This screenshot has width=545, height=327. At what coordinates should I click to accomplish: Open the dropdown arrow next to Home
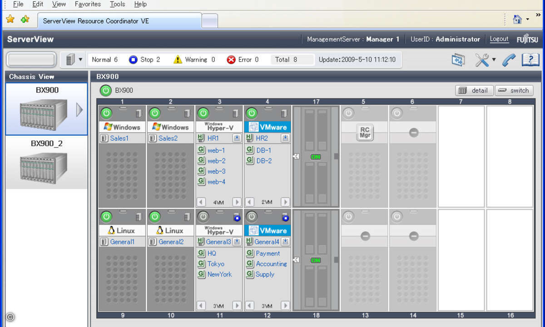(x=527, y=20)
